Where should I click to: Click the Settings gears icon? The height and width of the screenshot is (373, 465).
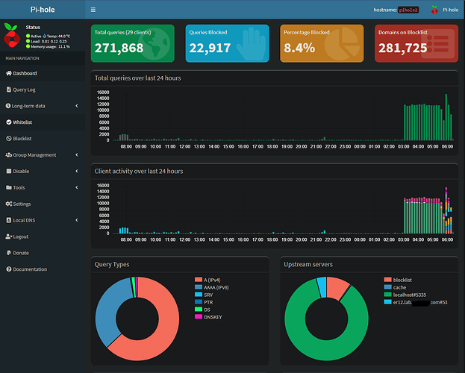(x=8, y=204)
